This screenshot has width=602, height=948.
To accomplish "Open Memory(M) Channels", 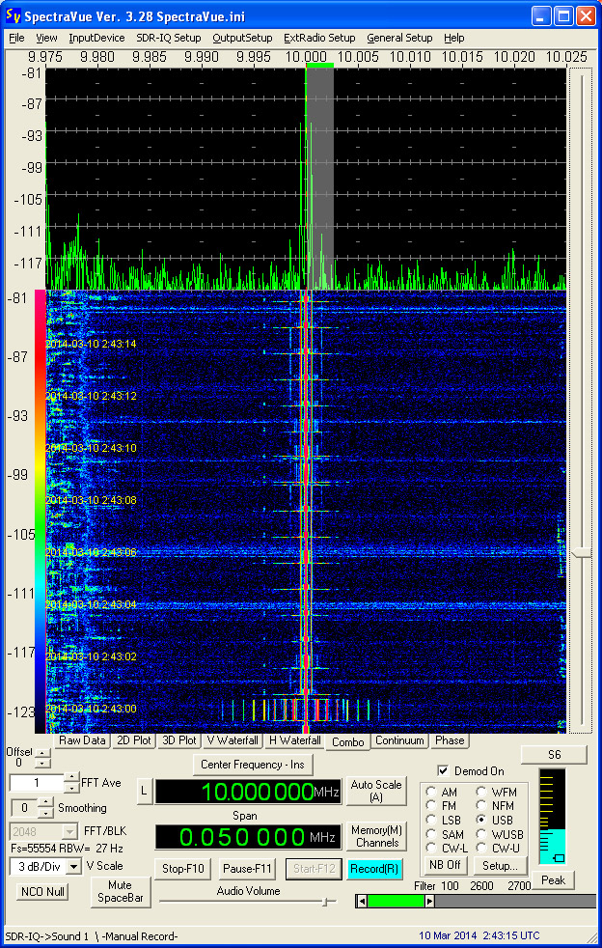I will [376, 837].
